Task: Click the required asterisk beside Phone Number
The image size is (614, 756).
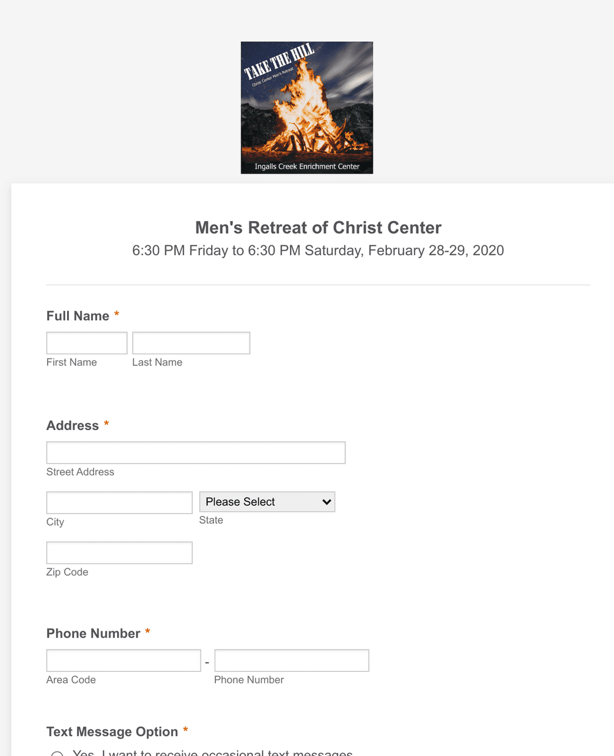Action: coord(147,631)
